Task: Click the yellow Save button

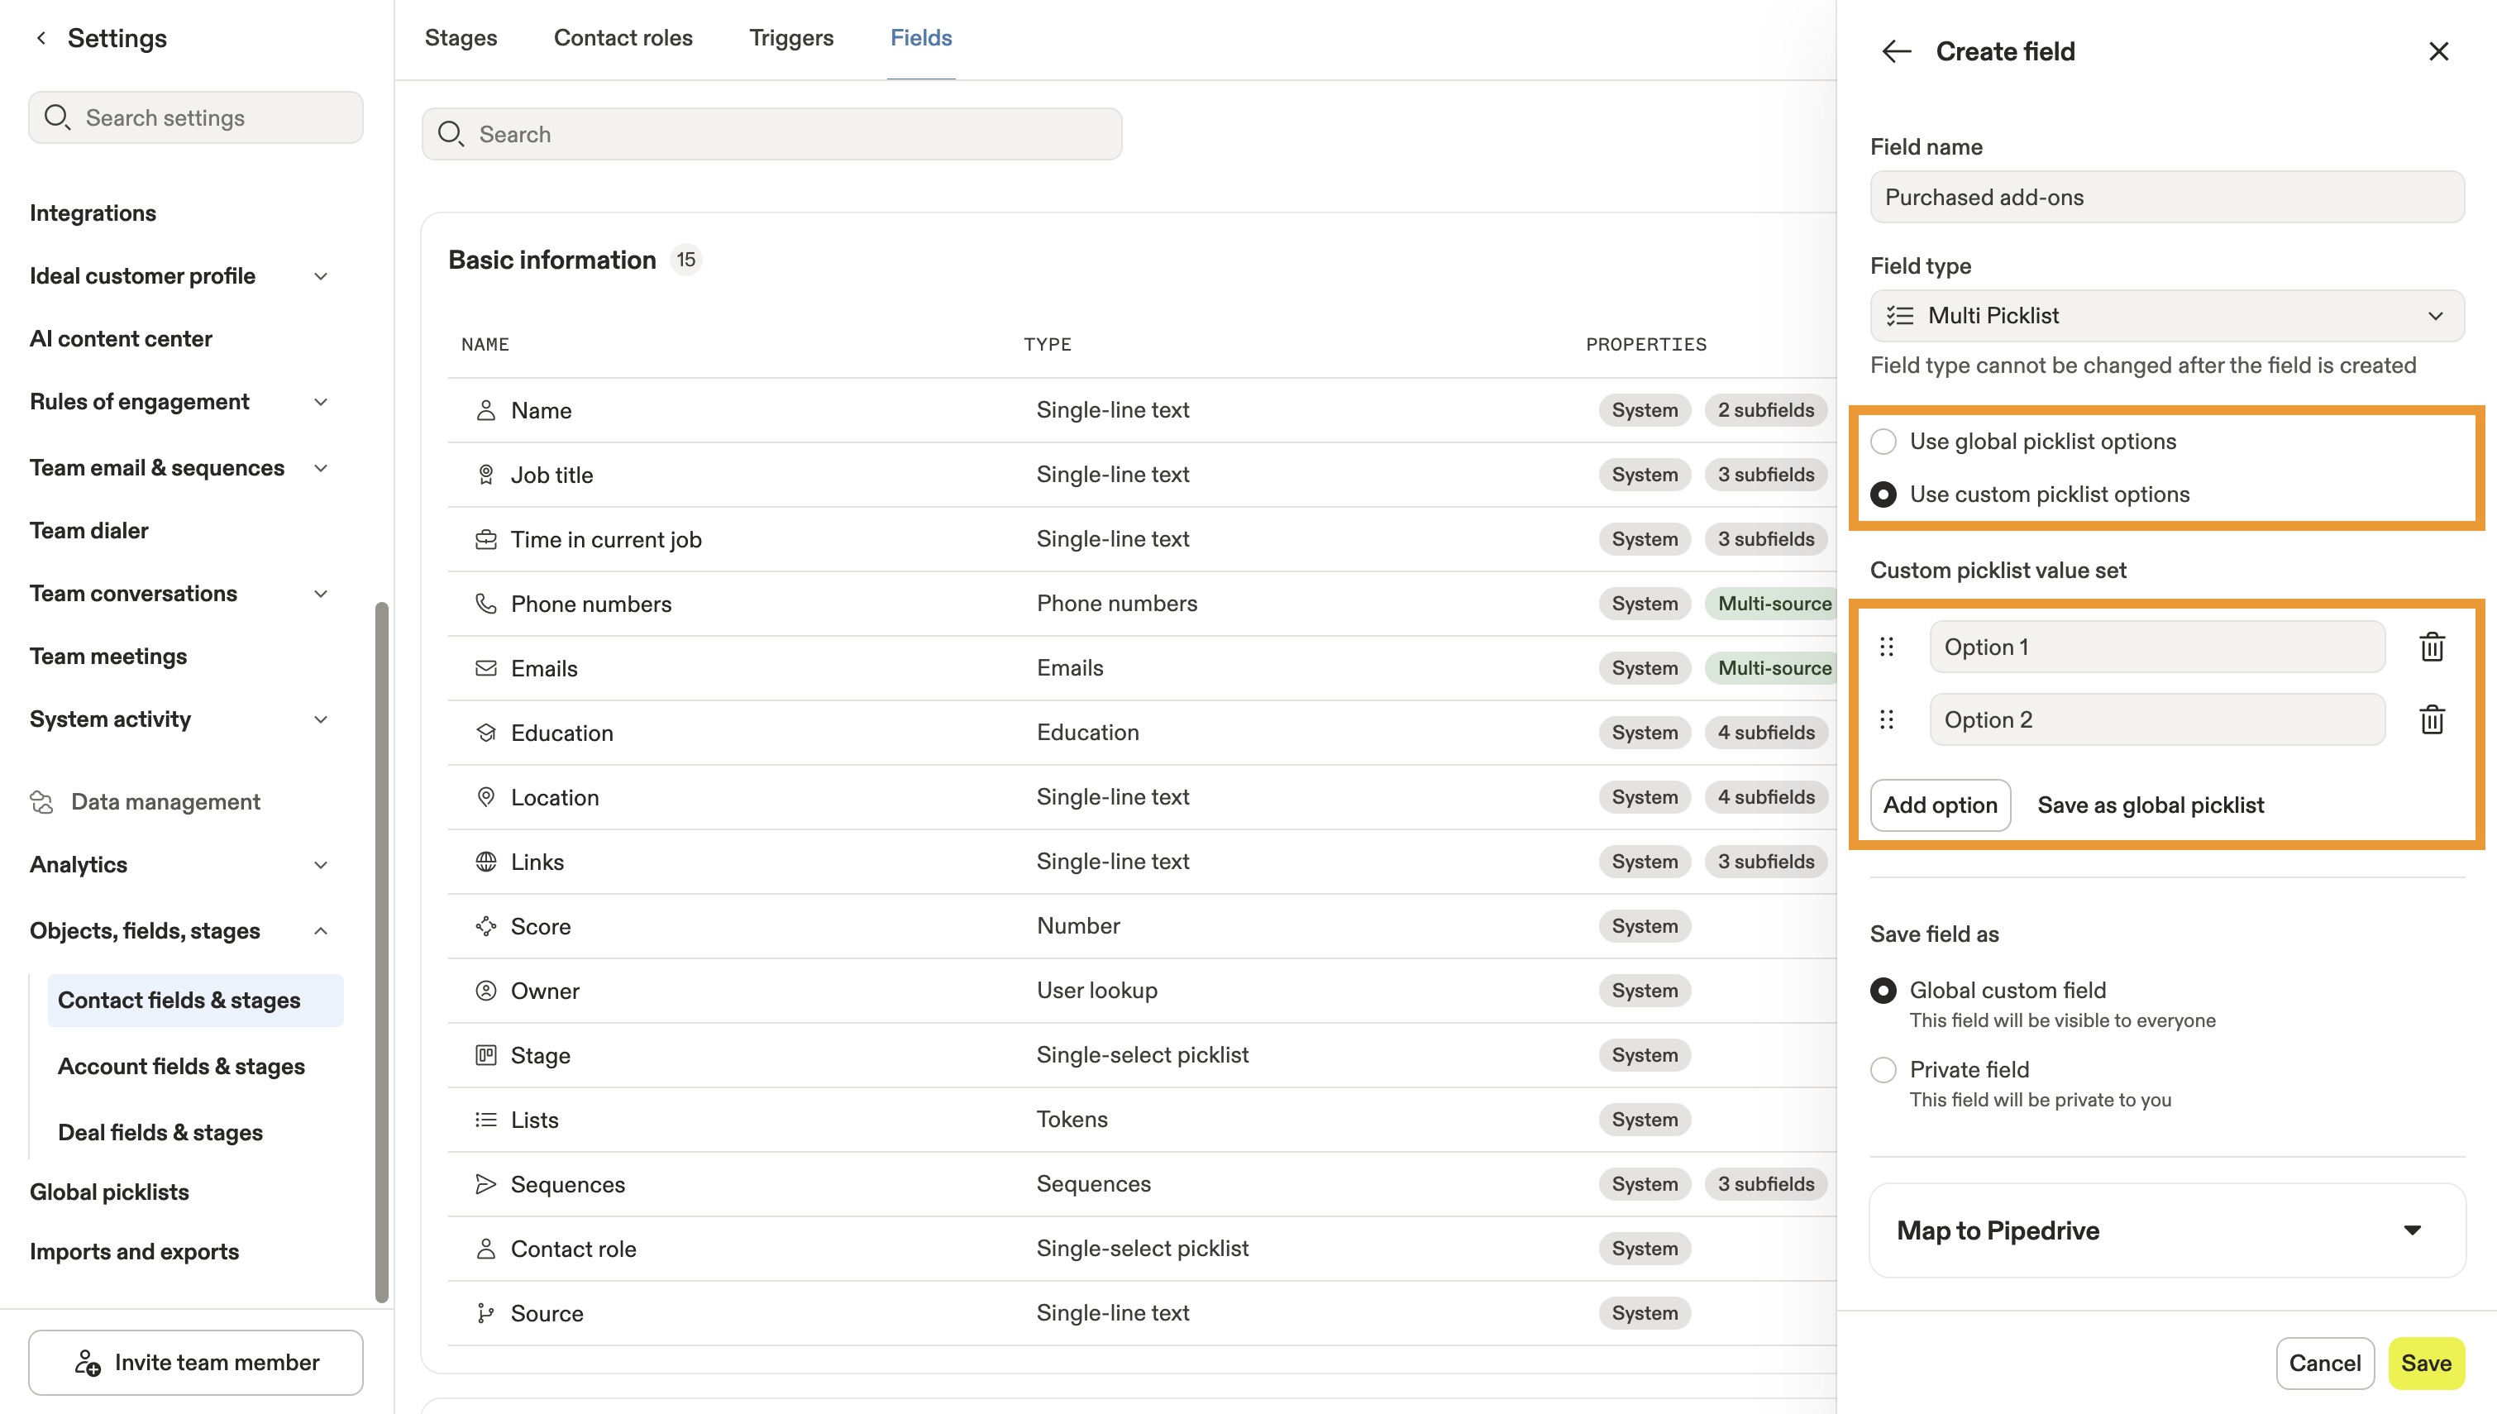Action: click(2426, 1363)
